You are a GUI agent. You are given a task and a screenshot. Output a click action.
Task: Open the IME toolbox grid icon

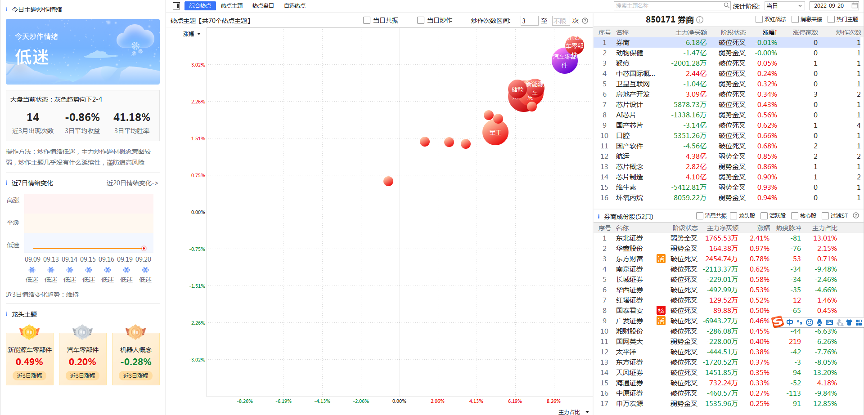[x=859, y=322]
